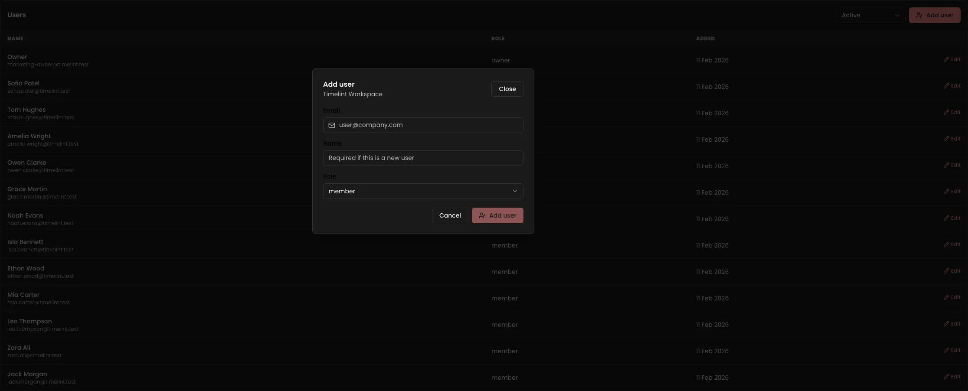The width and height of the screenshot is (968, 391).
Task: Submit with the dialog's Add user button
Action: pos(497,215)
